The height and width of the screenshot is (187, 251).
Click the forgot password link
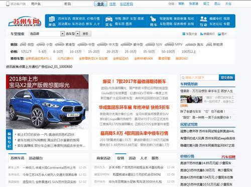[127, 4]
